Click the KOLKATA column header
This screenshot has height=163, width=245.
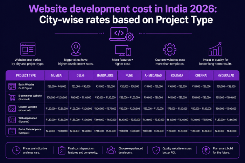pyautogui.click(x=177, y=75)
